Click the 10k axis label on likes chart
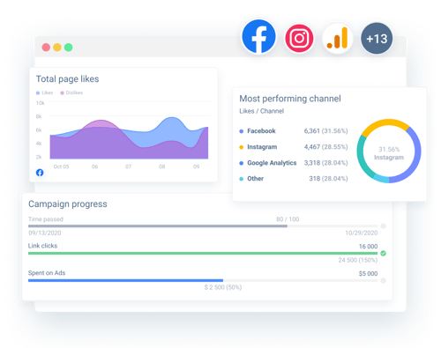The height and width of the screenshot is (348, 441). coord(40,103)
